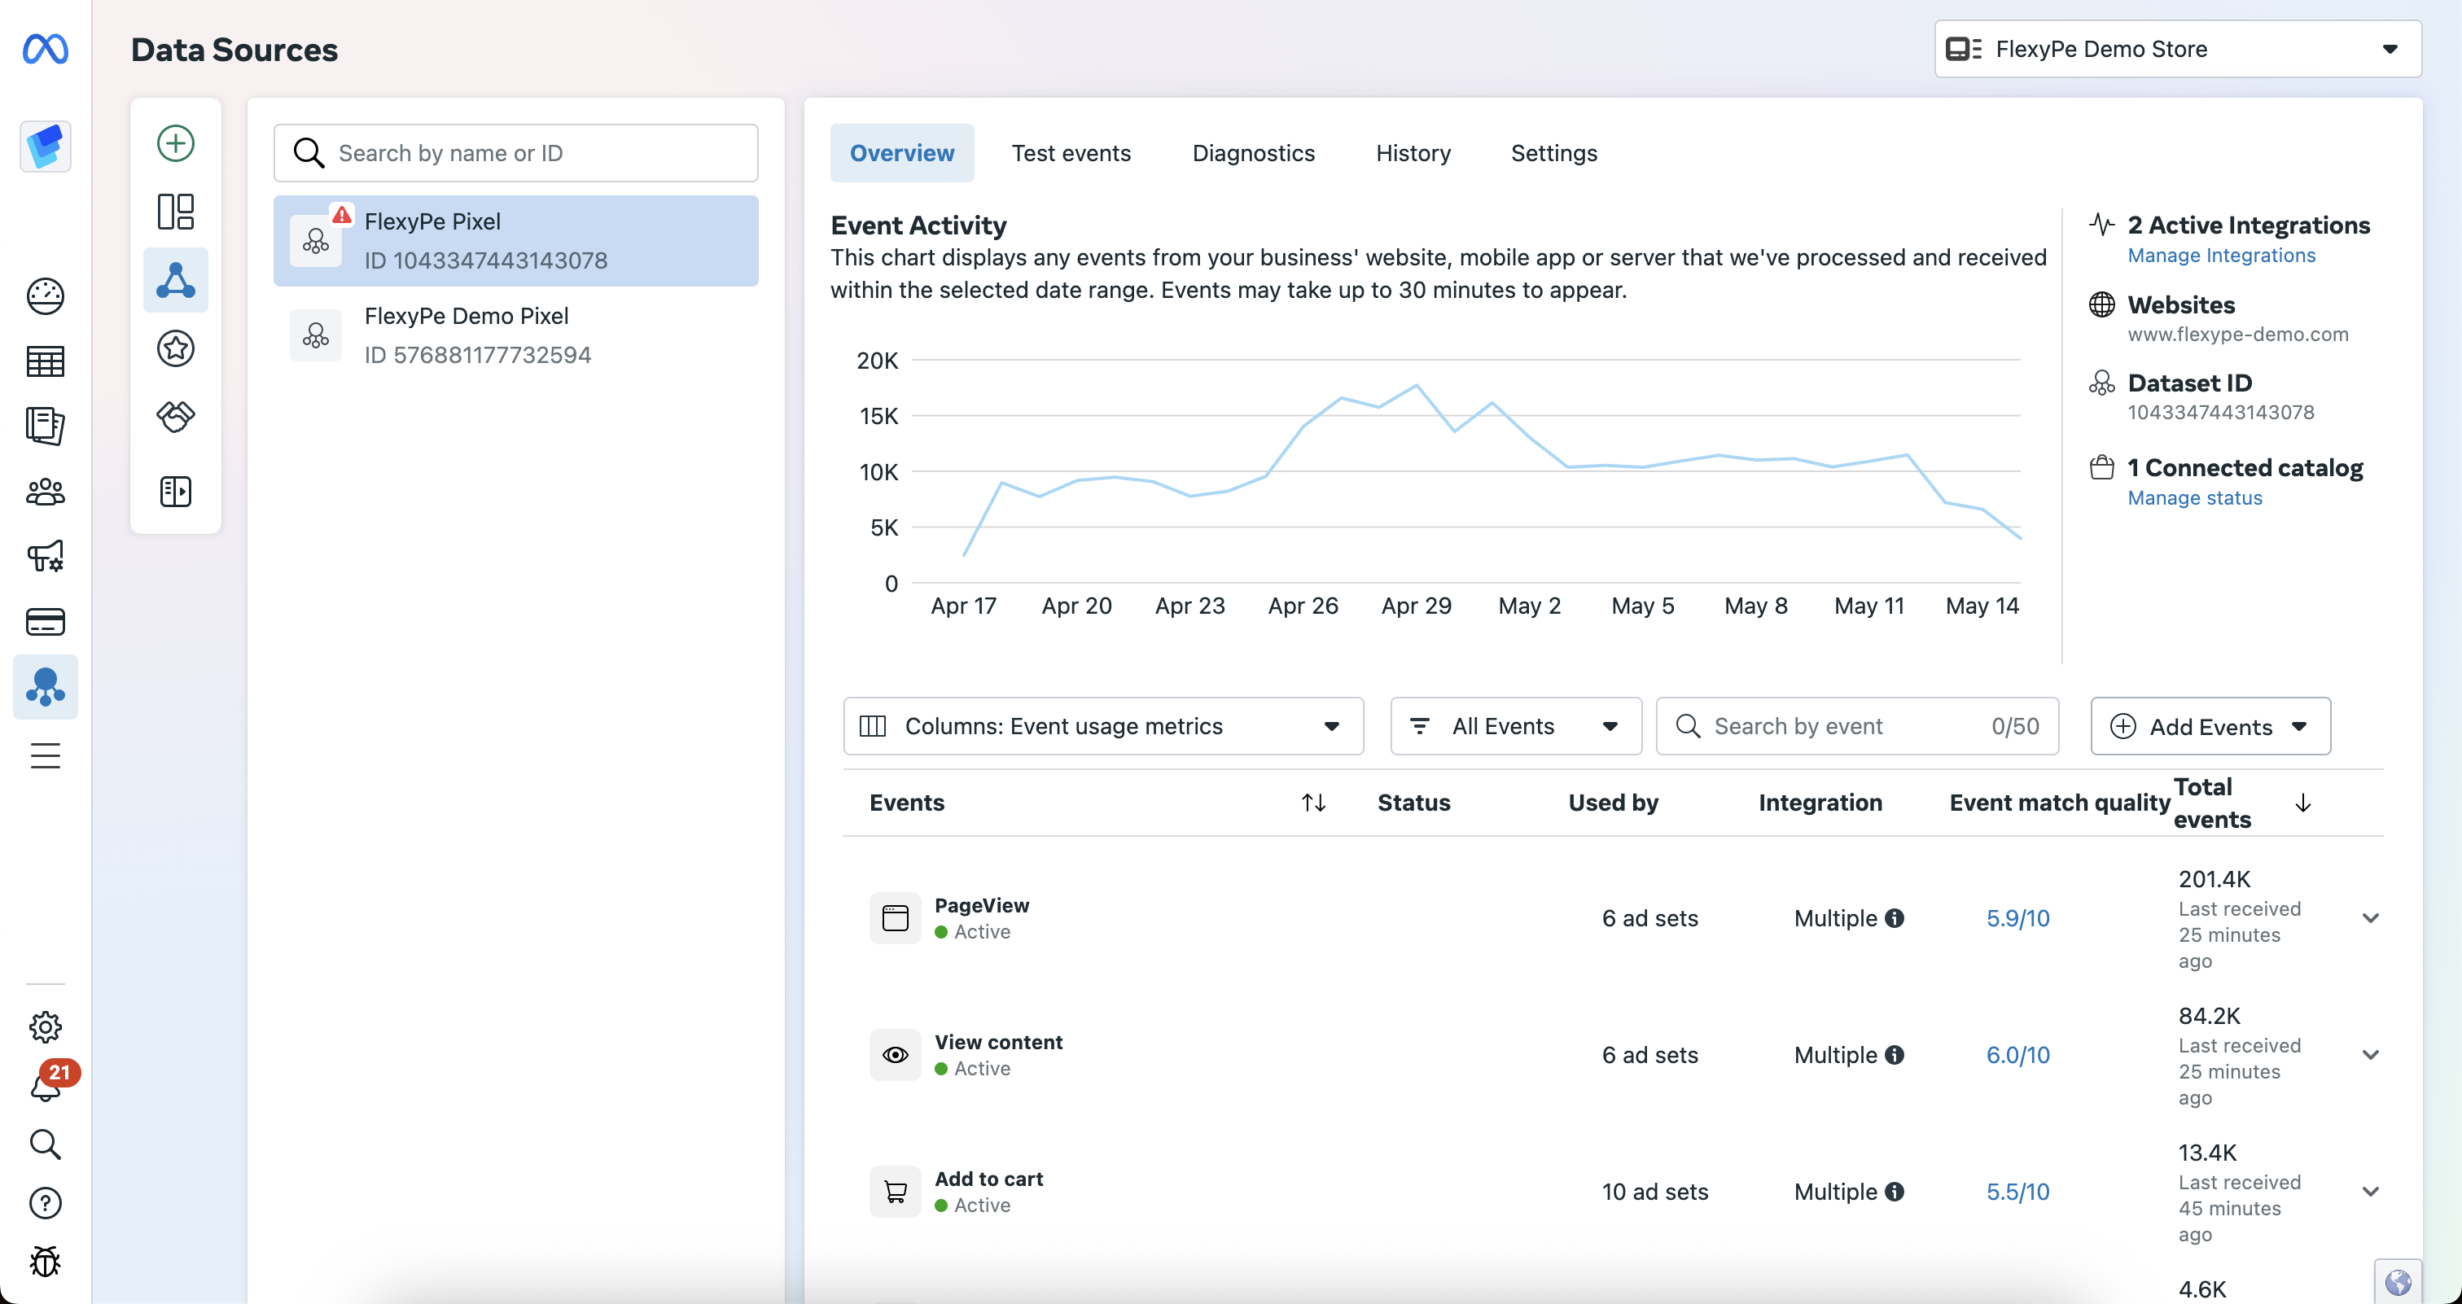Click the green plus connect data source icon
The image size is (2462, 1304).
coord(175,143)
